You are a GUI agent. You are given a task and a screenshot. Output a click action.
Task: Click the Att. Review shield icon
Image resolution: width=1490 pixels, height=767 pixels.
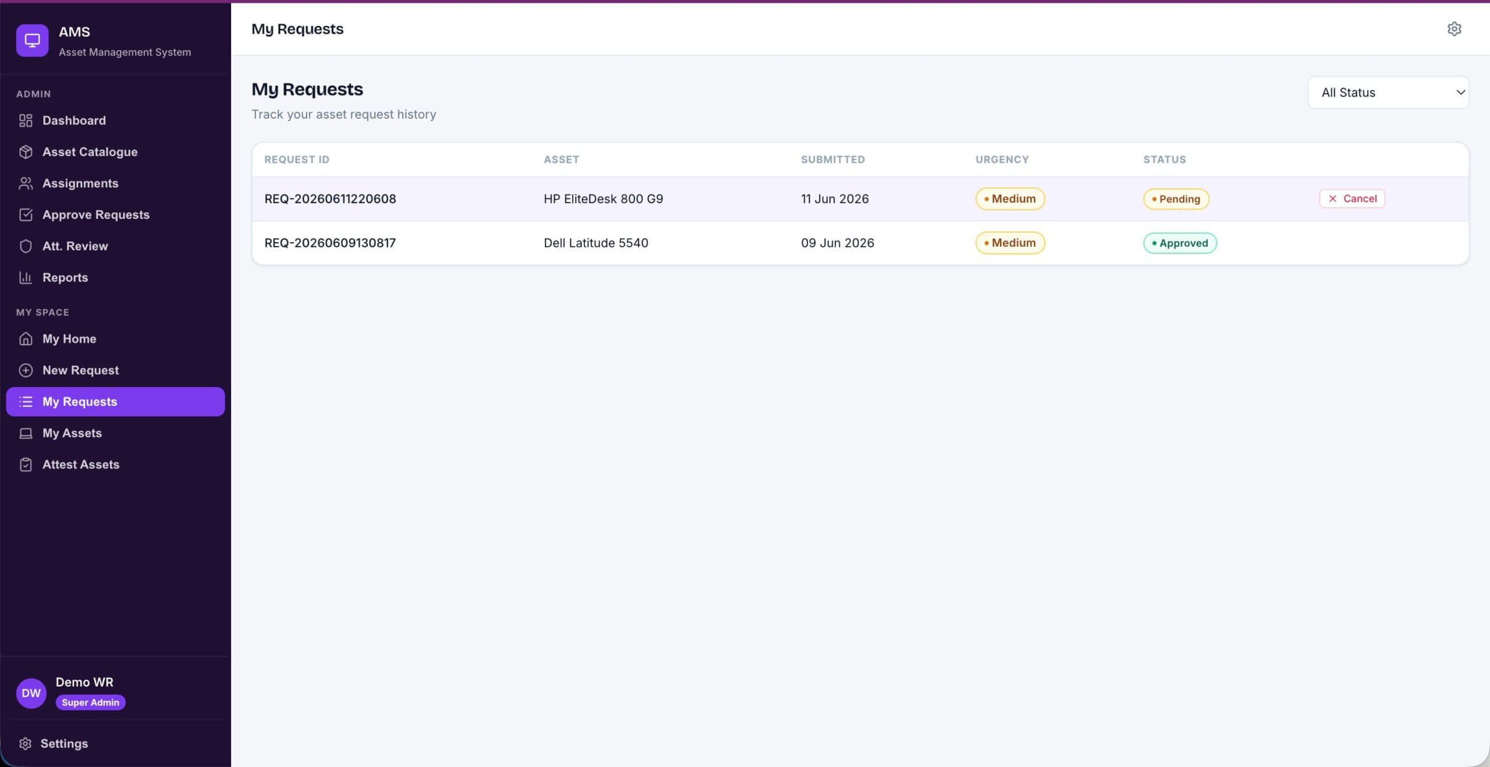click(26, 246)
